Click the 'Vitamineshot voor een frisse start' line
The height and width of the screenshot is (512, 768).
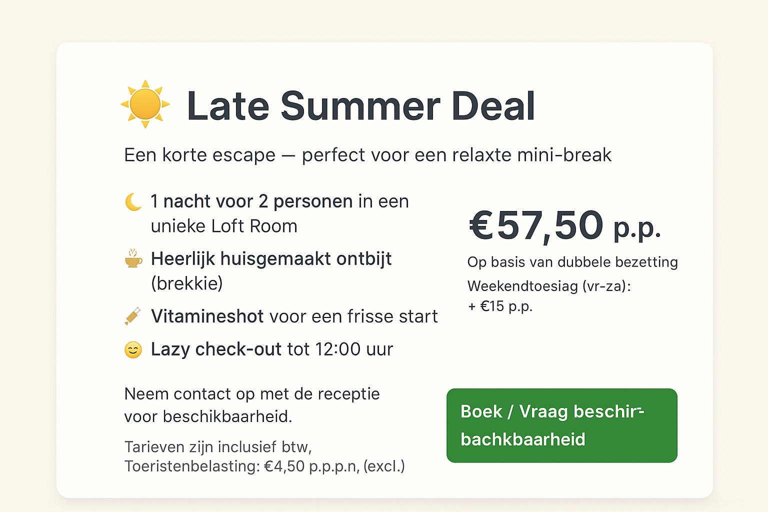point(294,316)
